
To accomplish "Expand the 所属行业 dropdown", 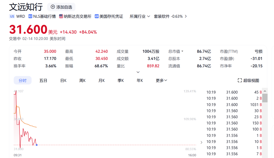I will point(140,16).
